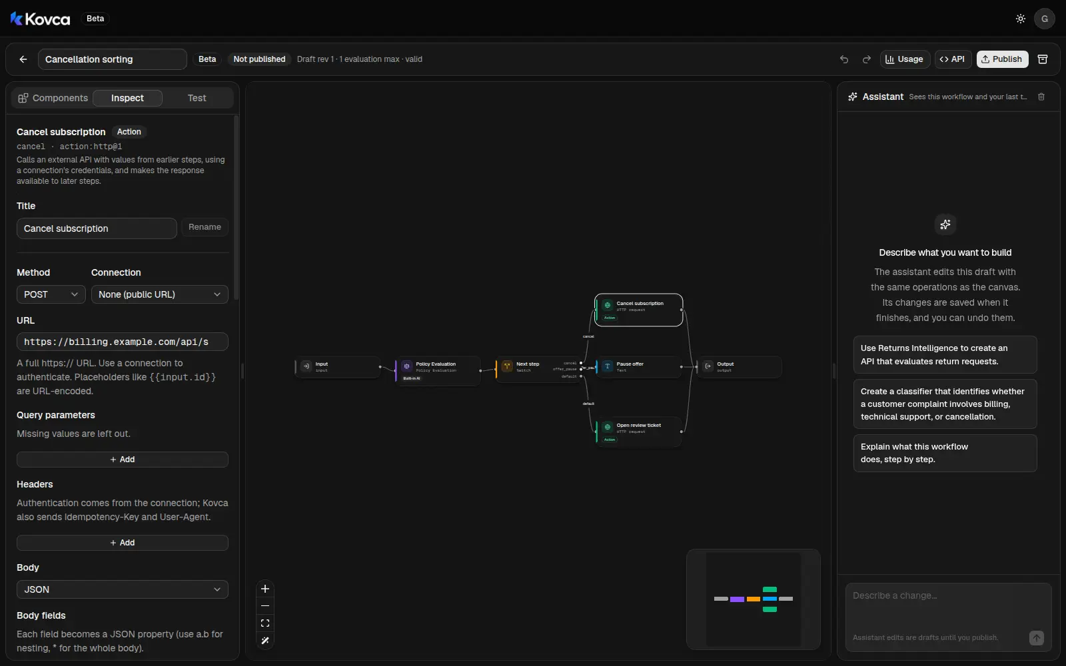Image resolution: width=1066 pixels, height=666 pixels.
Task: Click the minimap thumbnail
Action: point(754,599)
